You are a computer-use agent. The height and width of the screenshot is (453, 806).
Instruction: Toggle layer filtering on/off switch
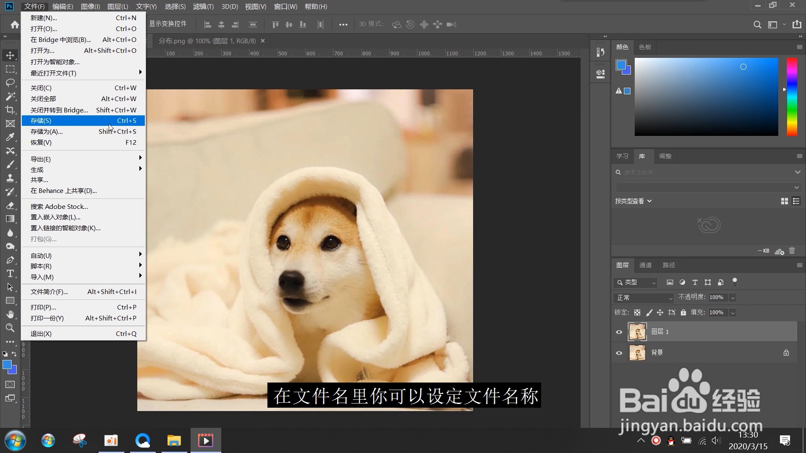pyautogui.click(x=735, y=281)
